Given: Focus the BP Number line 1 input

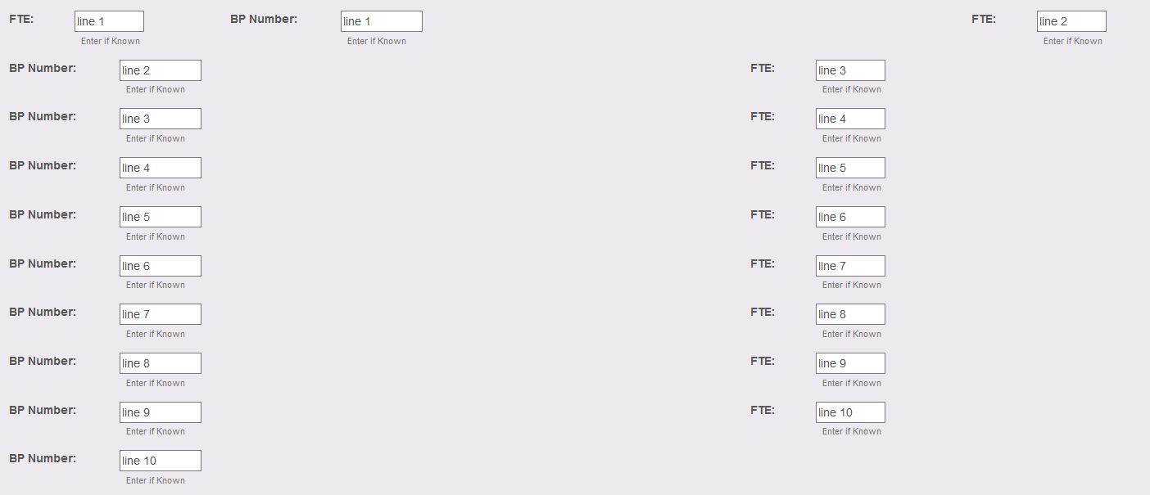Looking at the screenshot, I should click(381, 21).
